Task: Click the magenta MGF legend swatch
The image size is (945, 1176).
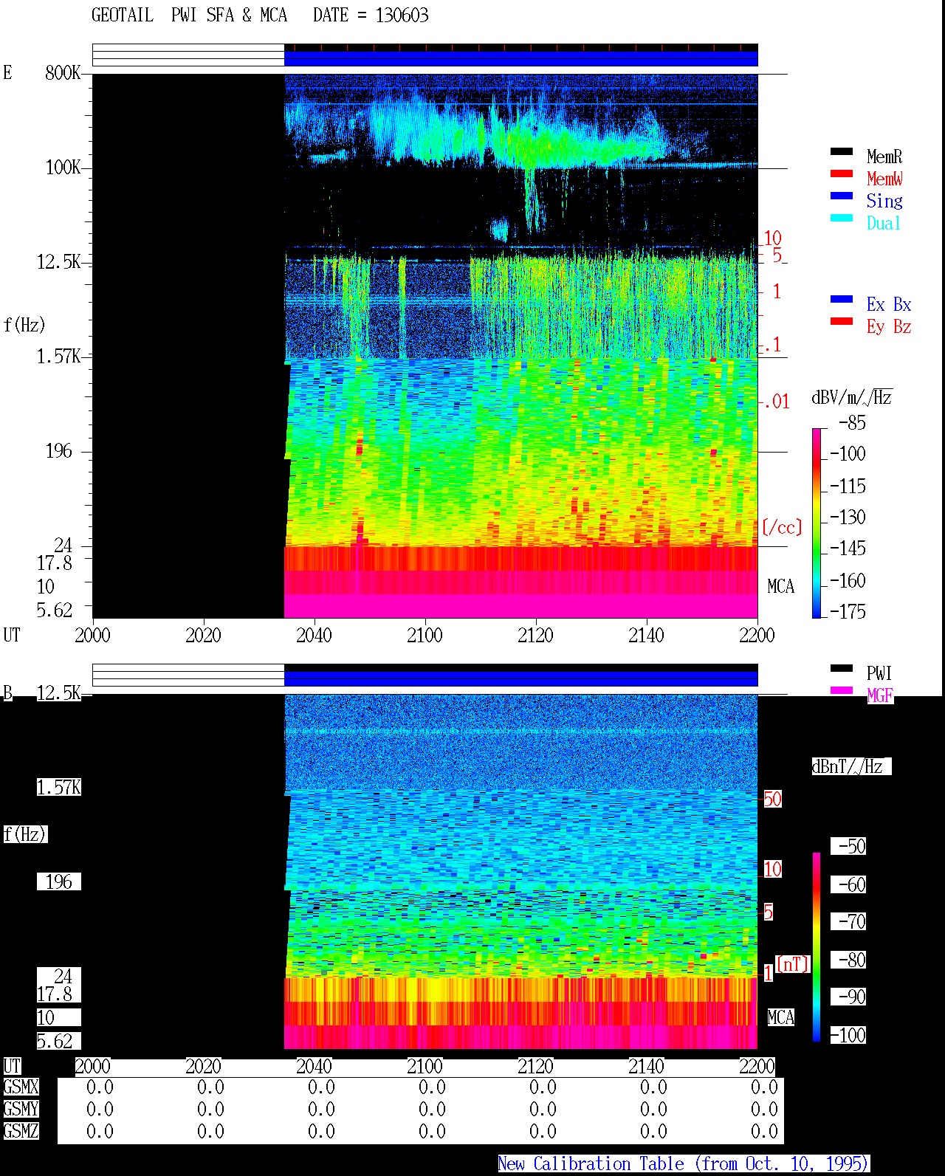Action: pyautogui.click(x=842, y=691)
